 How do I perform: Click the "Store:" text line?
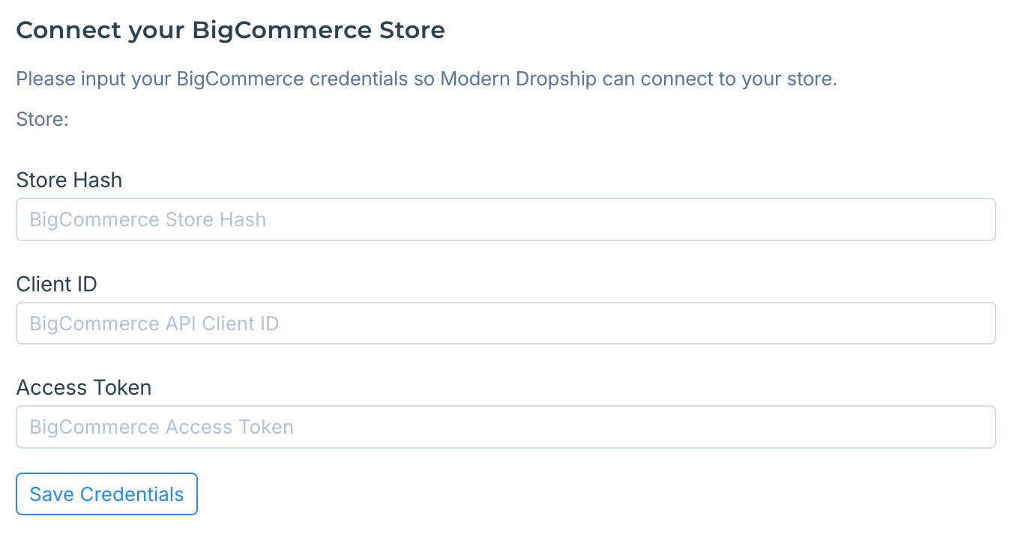pyautogui.click(x=42, y=120)
